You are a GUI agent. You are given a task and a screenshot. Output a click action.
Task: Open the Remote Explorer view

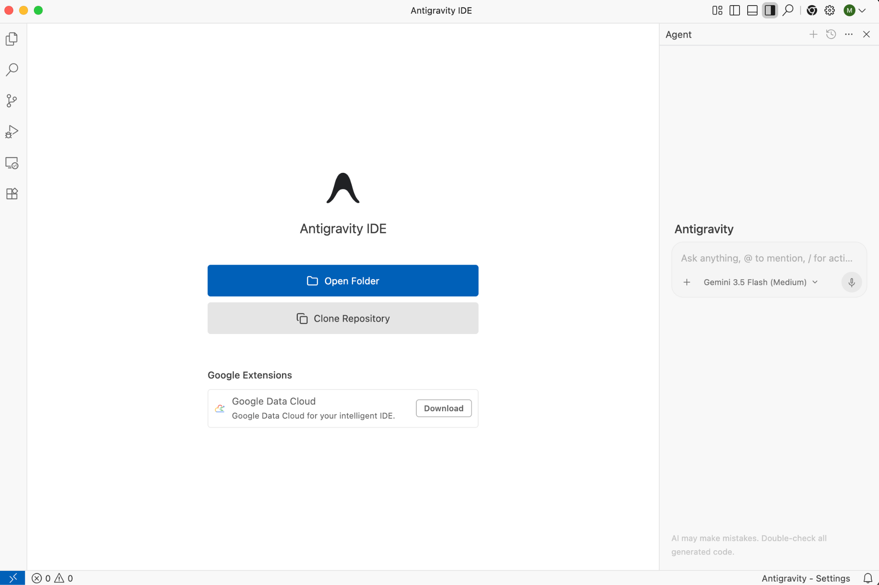pos(12,163)
